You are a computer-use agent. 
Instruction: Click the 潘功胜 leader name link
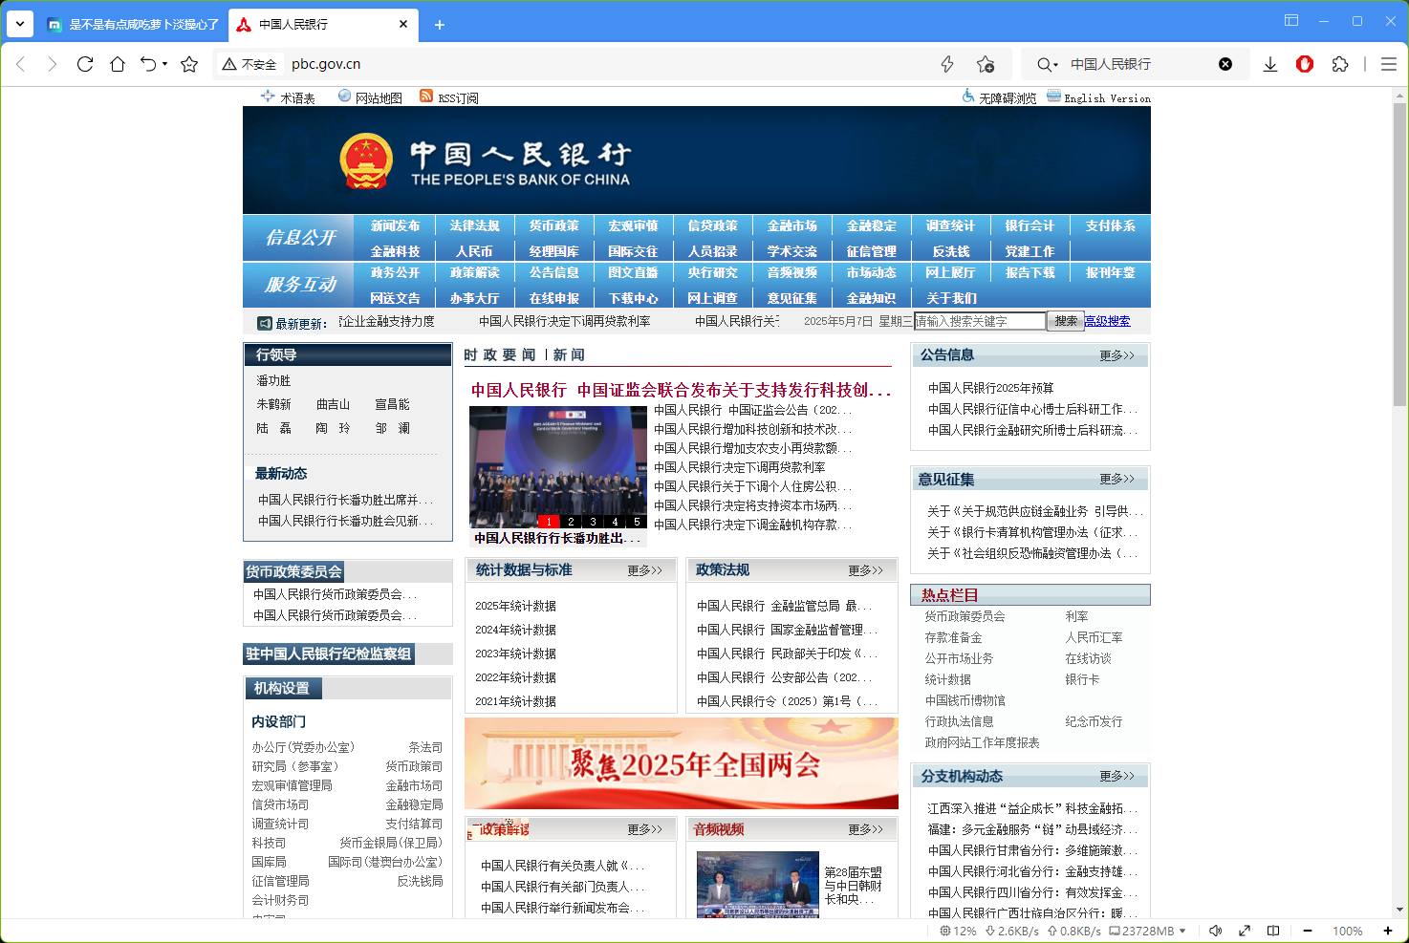[273, 380]
